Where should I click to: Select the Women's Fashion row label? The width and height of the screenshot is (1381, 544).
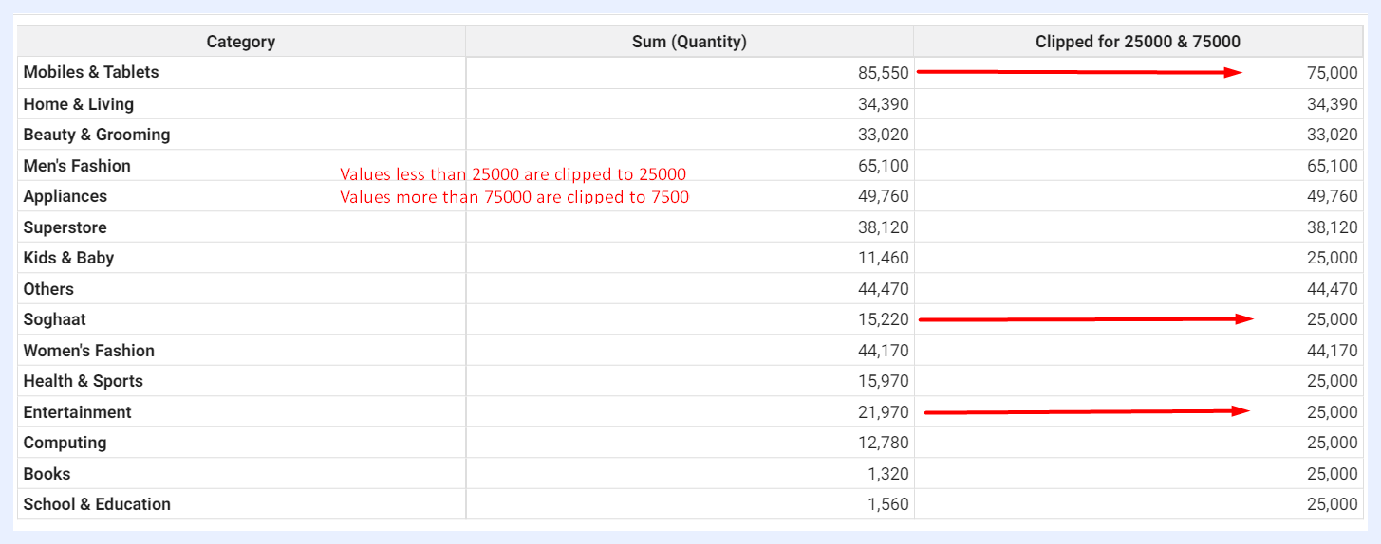(x=89, y=351)
